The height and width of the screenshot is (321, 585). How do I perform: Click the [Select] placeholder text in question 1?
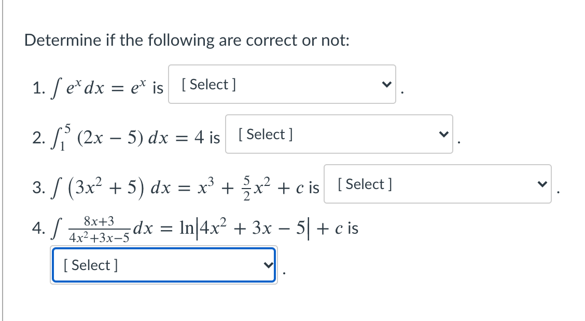point(208,84)
